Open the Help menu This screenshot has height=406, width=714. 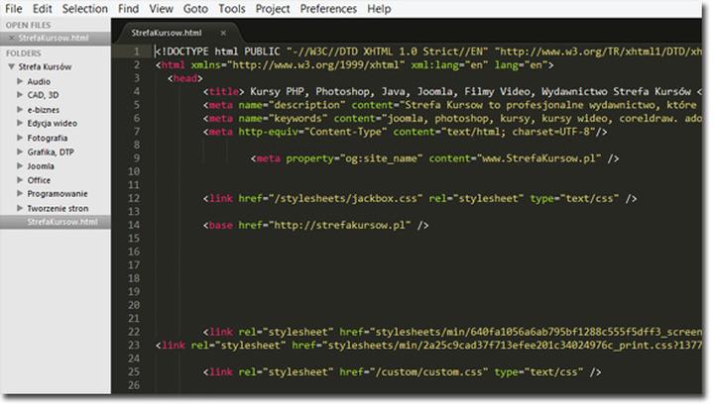[x=379, y=9]
